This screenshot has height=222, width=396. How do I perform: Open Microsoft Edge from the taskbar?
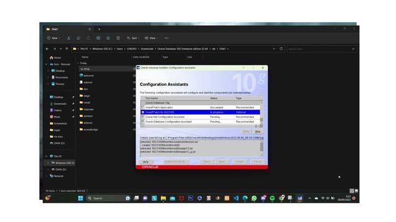click(x=245, y=199)
